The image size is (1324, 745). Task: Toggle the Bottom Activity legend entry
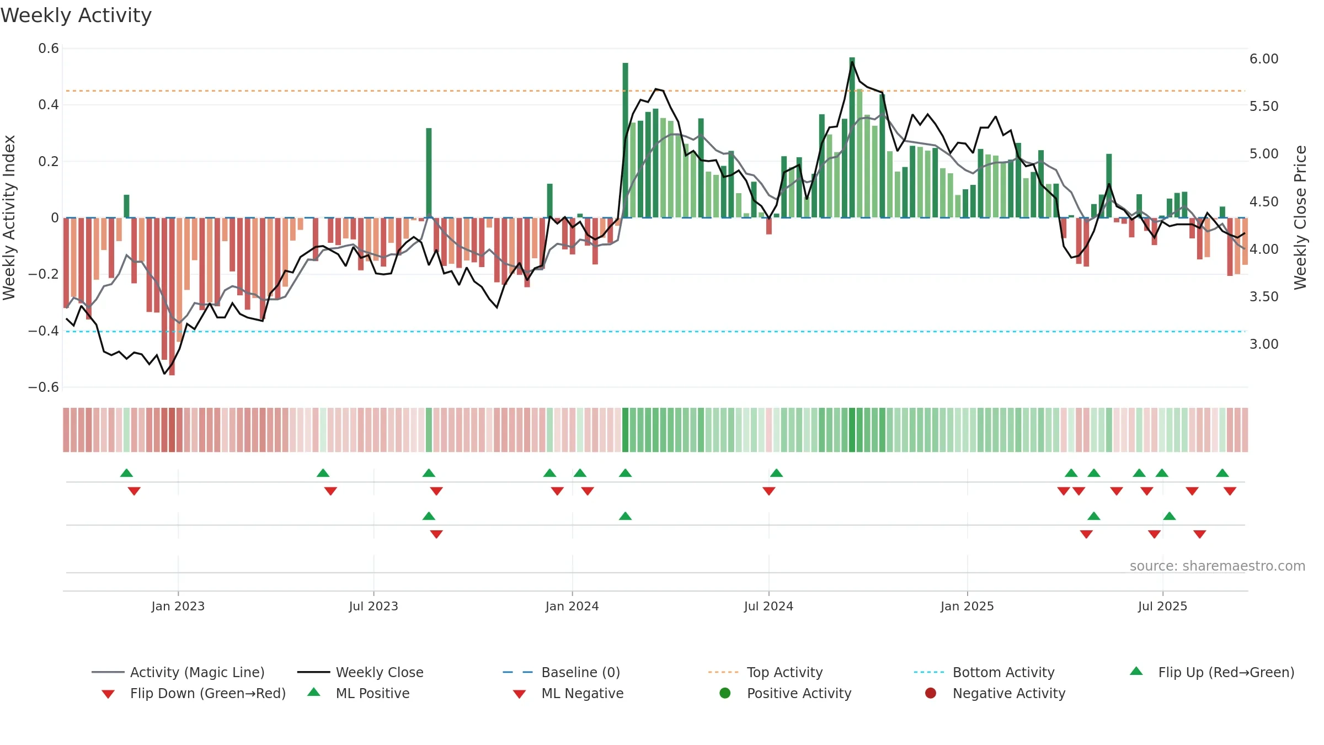point(984,672)
